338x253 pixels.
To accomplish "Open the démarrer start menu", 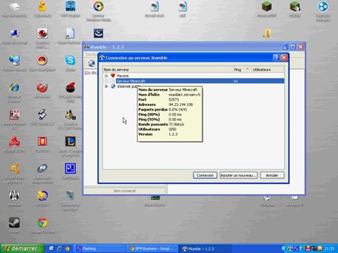I will pyautogui.click(x=22, y=248).
